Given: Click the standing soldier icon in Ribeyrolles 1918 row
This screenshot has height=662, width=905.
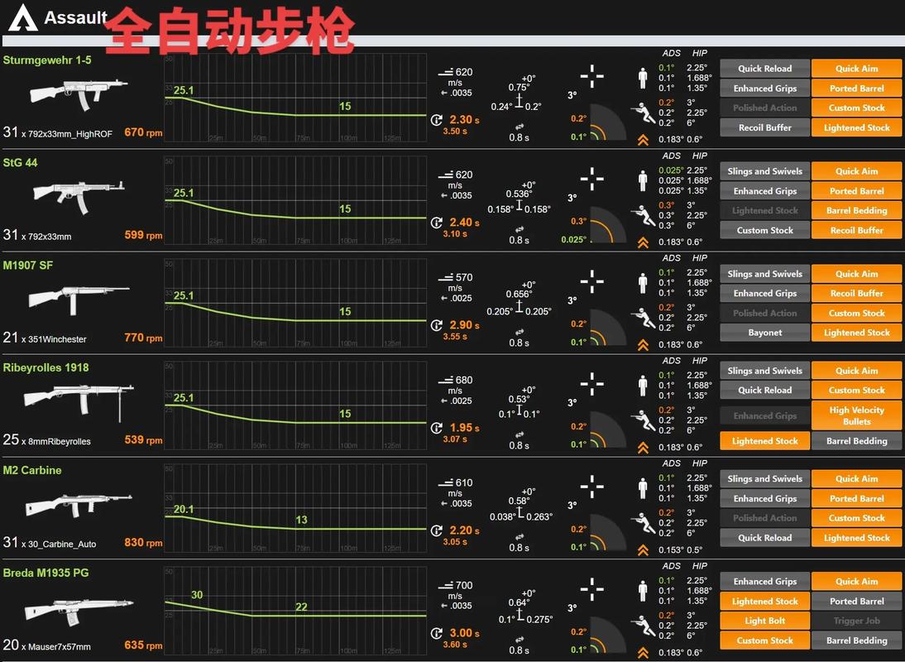Looking at the screenshot, I should pos(642,385).
